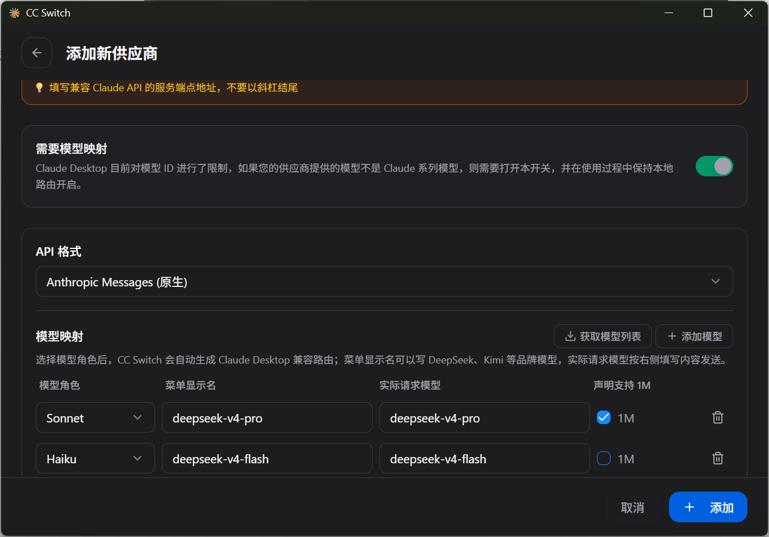Viewport: 769px width, 537px height.
Task: Turn off the 需要模型映射 switch
Action: 714,166
